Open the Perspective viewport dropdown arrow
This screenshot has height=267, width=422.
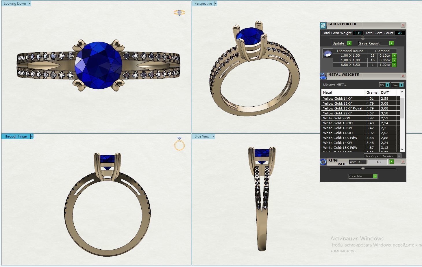pyautogui.click(x=215, y=3)
